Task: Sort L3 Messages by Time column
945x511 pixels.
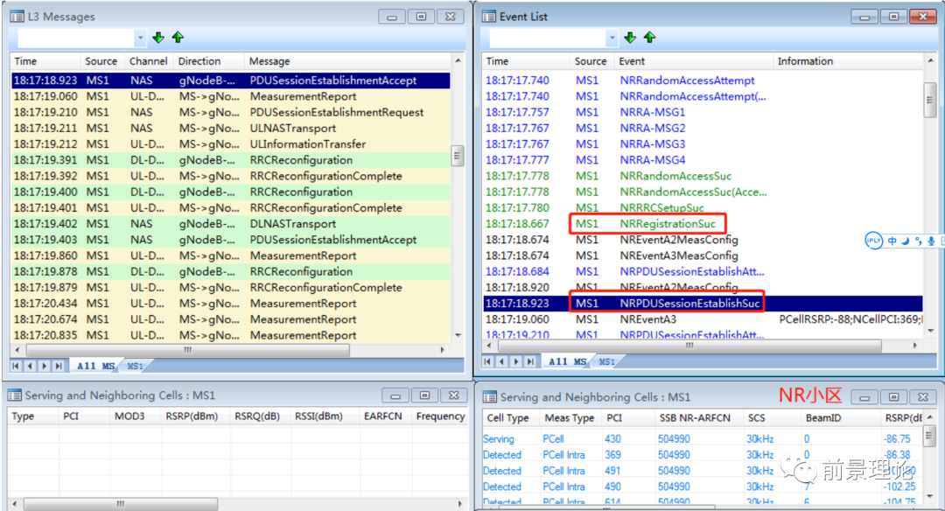Action: pyautogui.click(x=45, y=61)
